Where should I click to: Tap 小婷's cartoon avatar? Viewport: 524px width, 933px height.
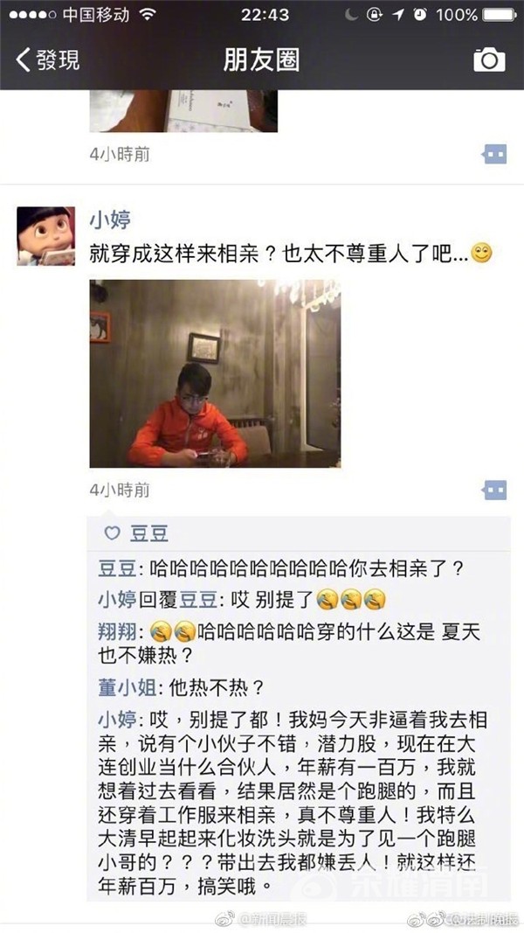(45, 235)
